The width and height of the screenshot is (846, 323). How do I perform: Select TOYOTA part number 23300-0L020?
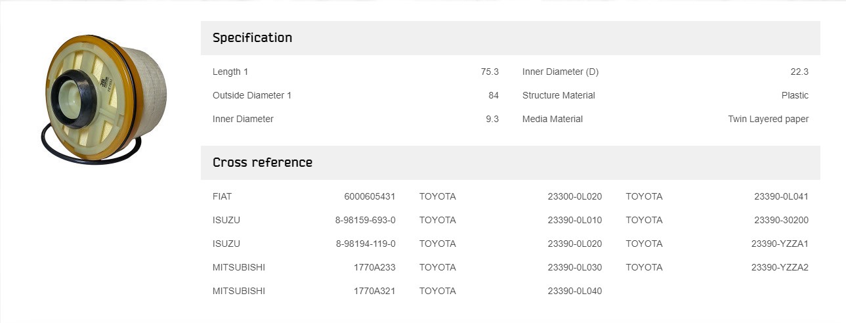click(575, 196)
